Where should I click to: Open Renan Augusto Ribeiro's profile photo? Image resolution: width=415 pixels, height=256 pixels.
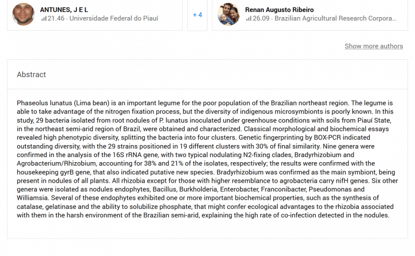tap(228, 14)
